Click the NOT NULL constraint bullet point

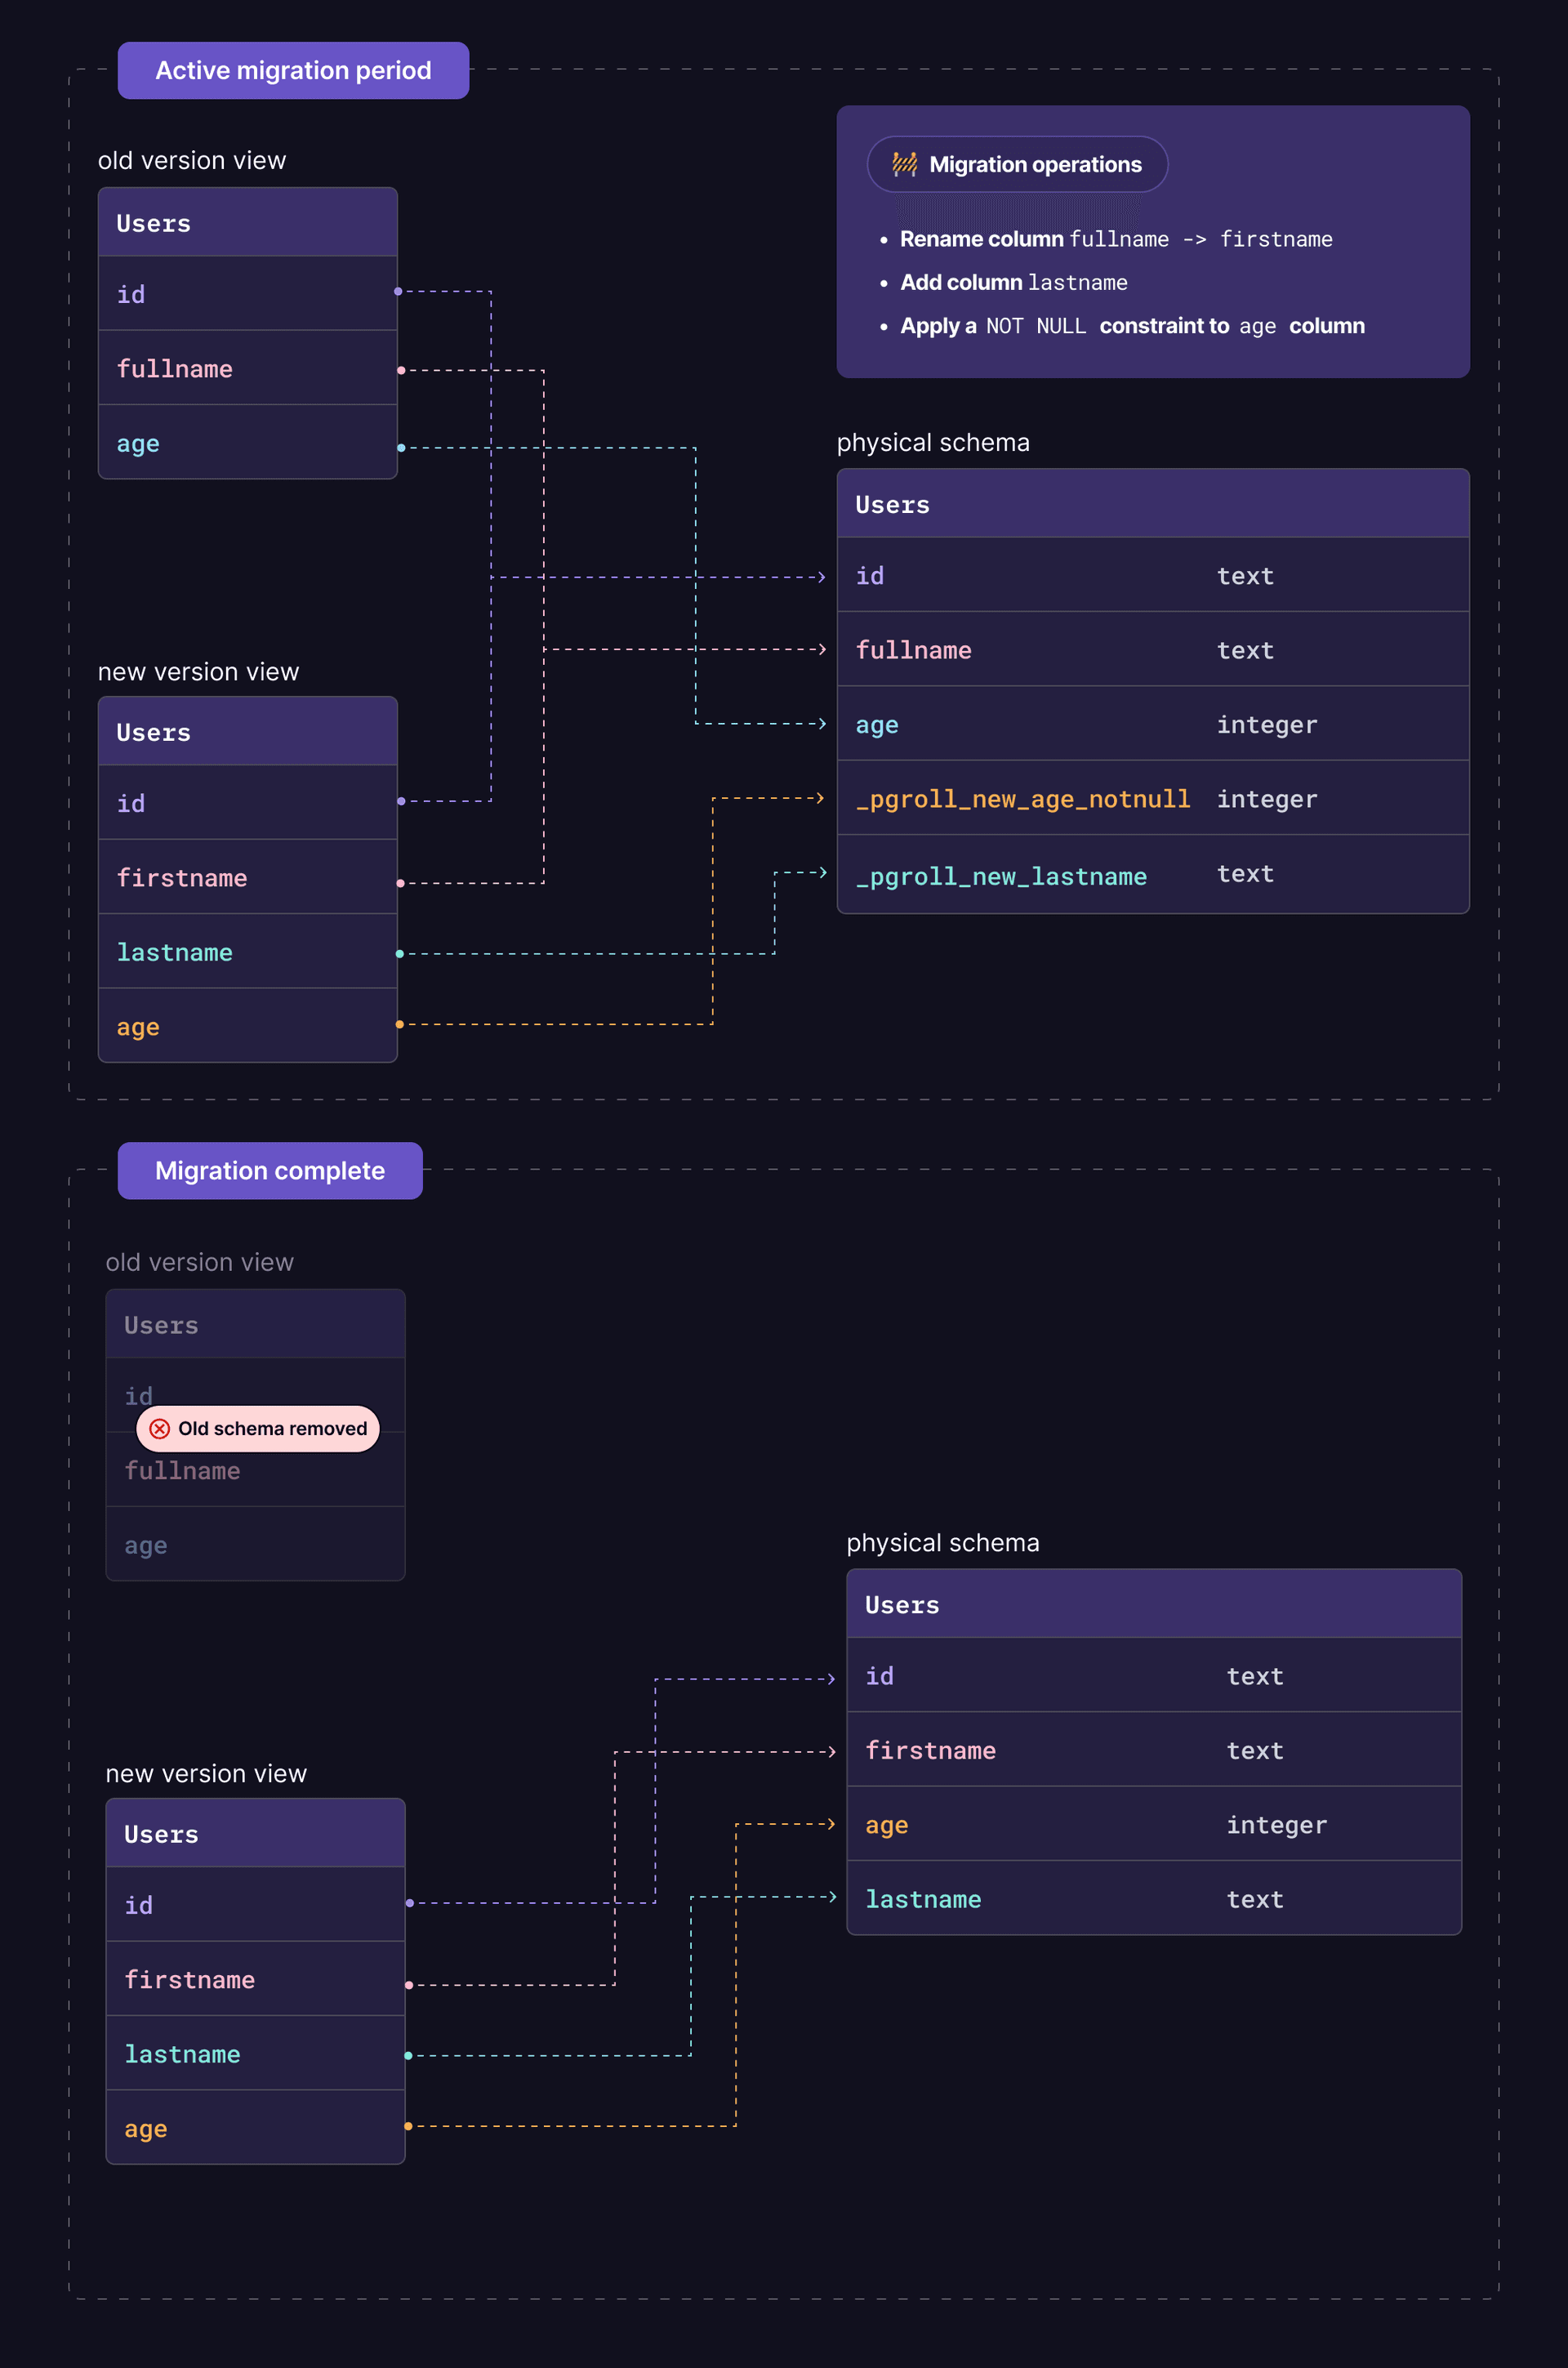click(x=1131, y=325)
